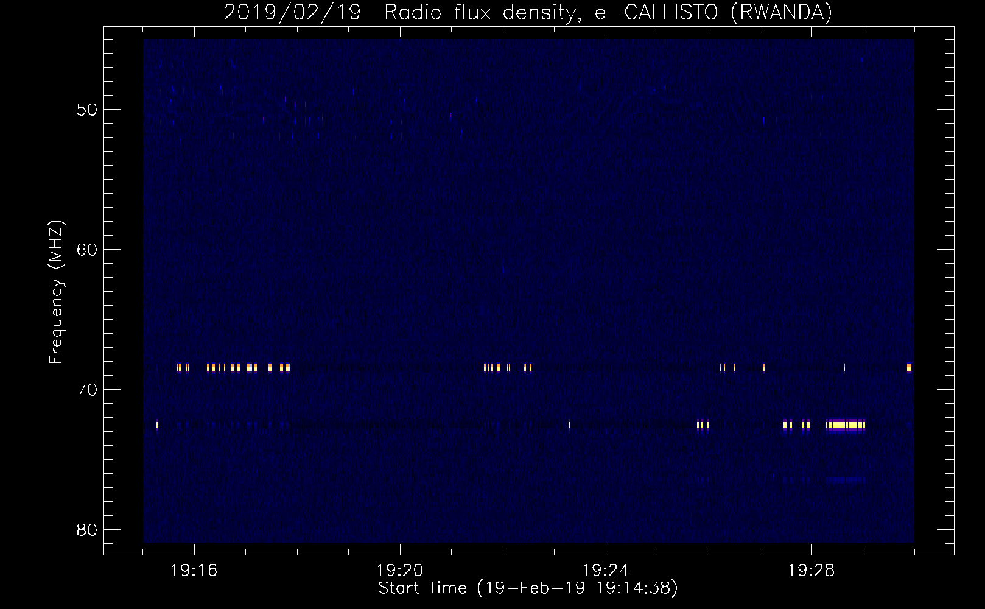Click the 60 frequency tick label
985x609 pixels.
click(x=87, y=250)
